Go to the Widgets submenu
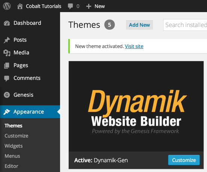The width and height of the screenshot is (207, 172). 13,146
